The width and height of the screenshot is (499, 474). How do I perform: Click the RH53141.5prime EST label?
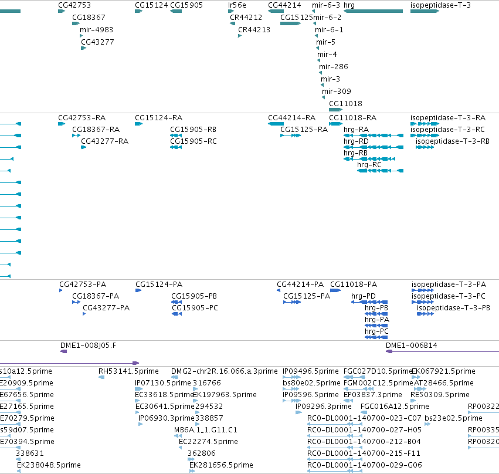point(128,371)
